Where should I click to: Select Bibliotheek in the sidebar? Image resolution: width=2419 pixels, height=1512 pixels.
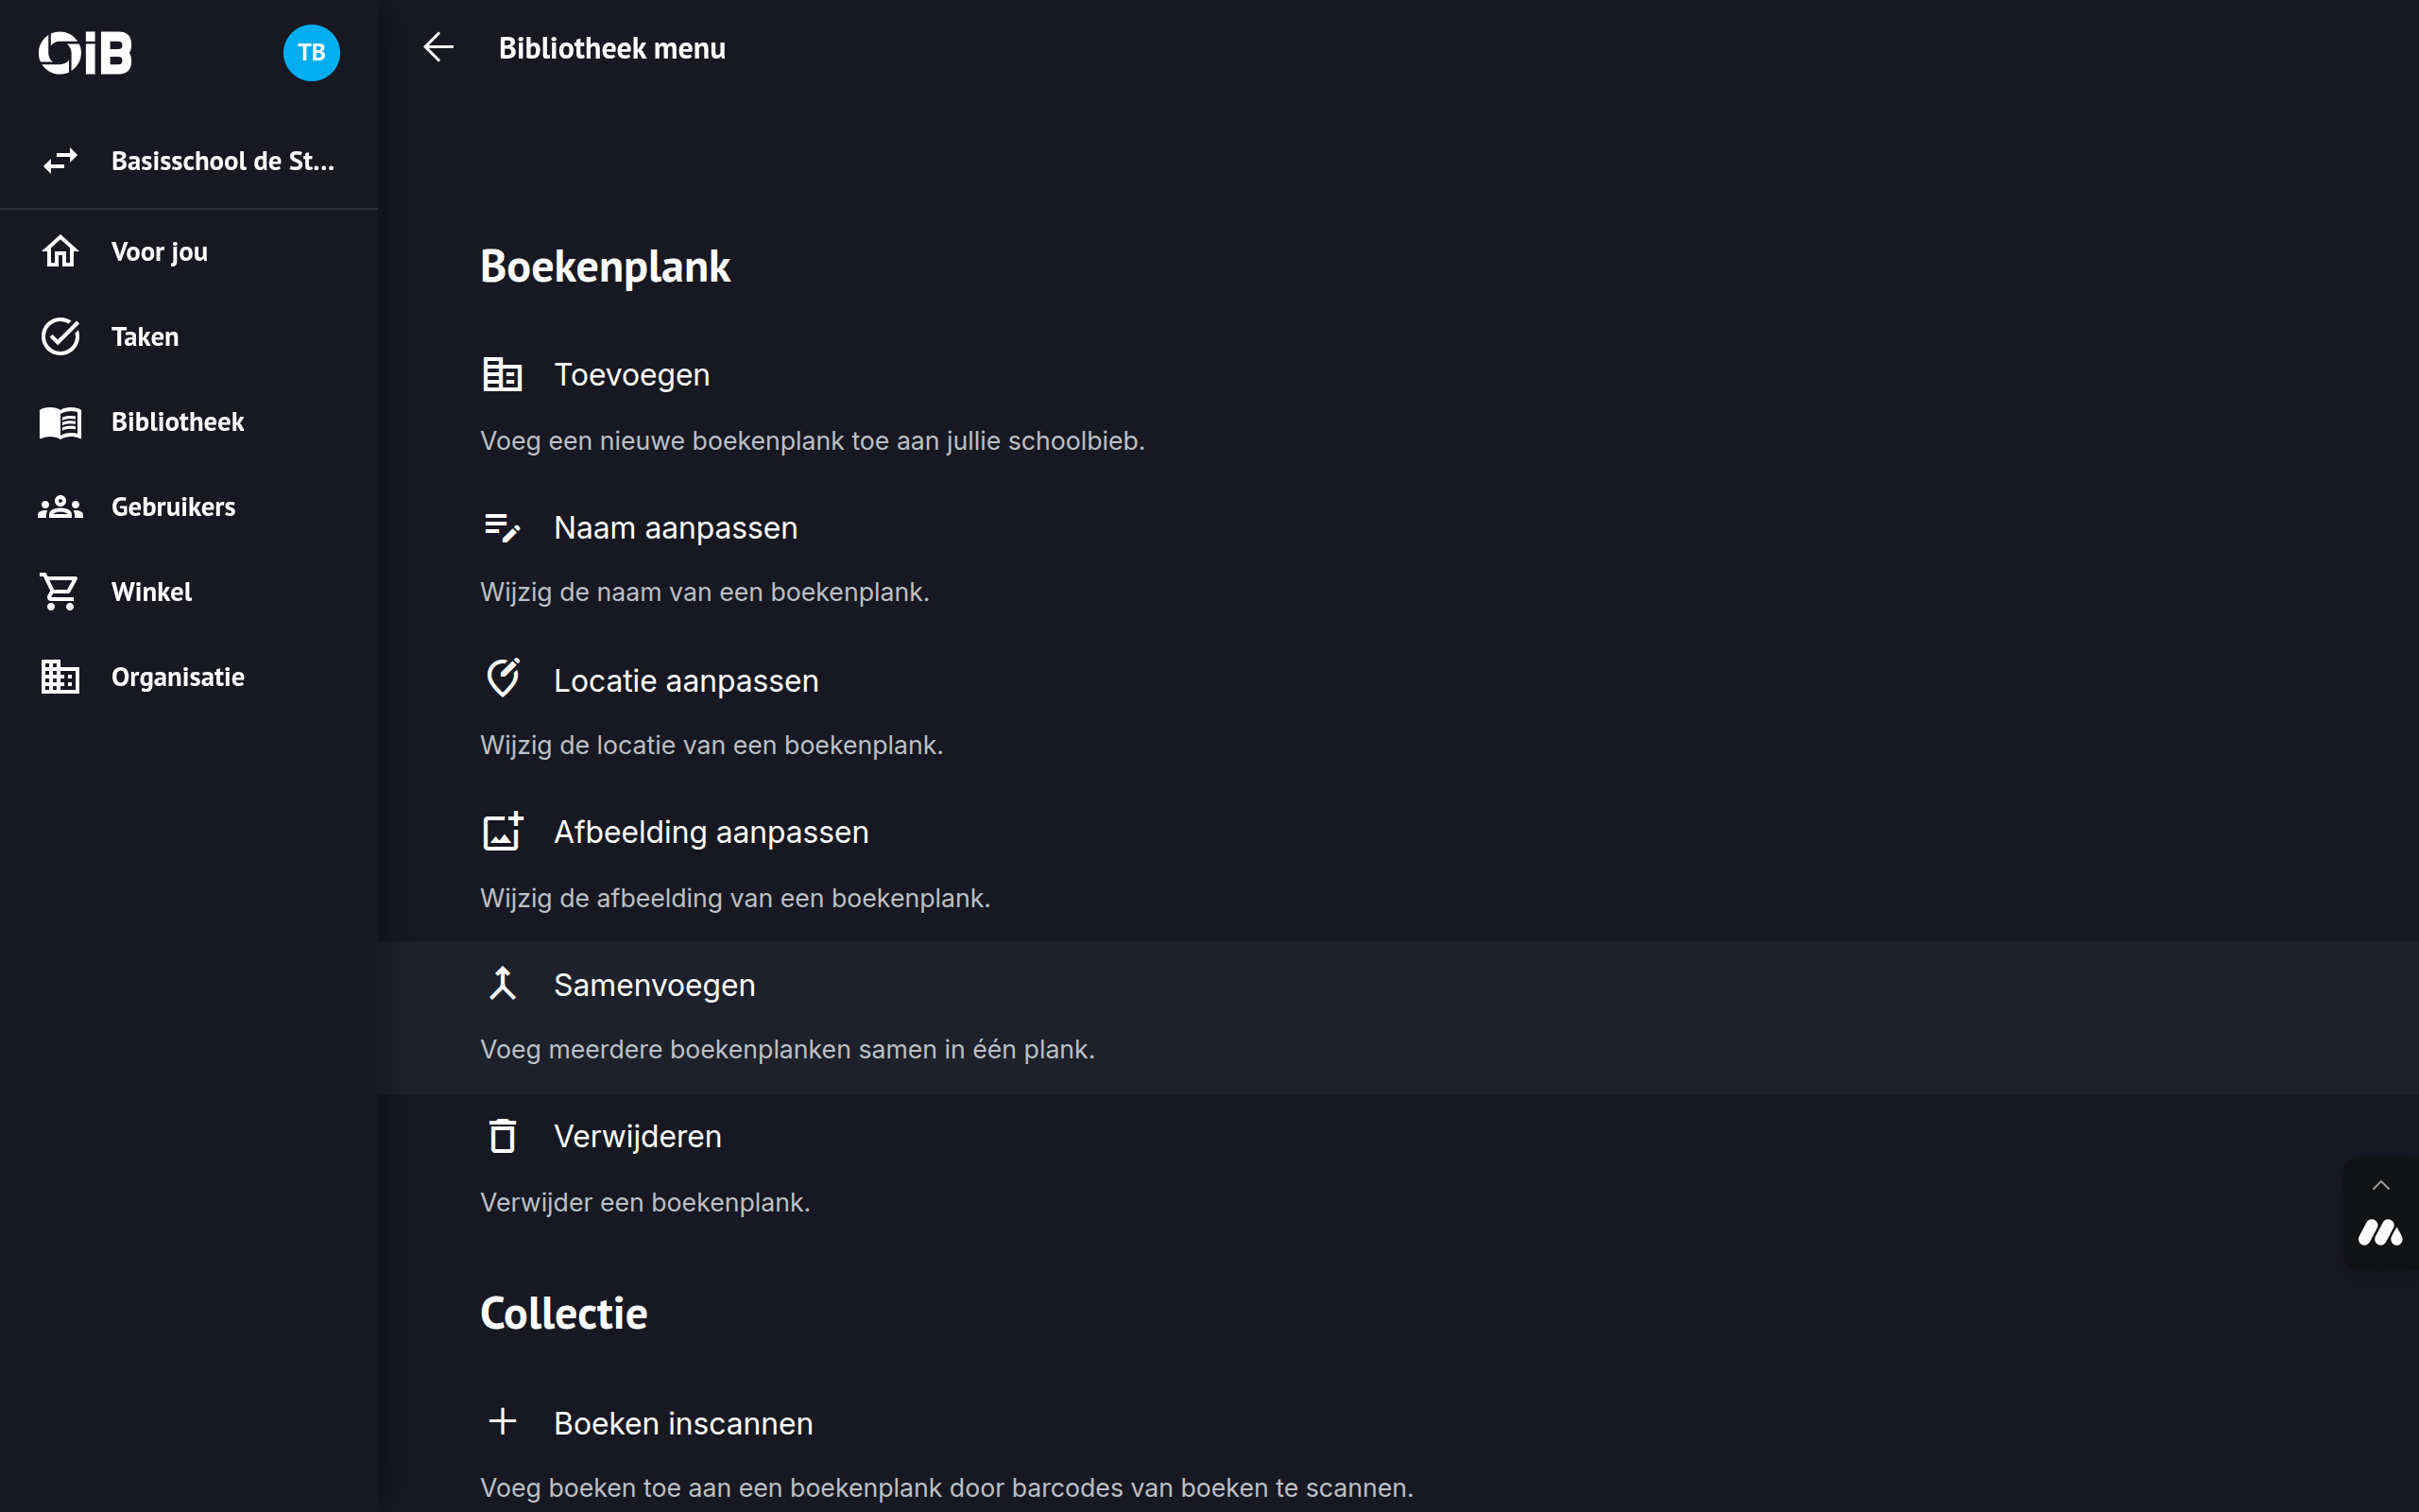coord(177,422)
